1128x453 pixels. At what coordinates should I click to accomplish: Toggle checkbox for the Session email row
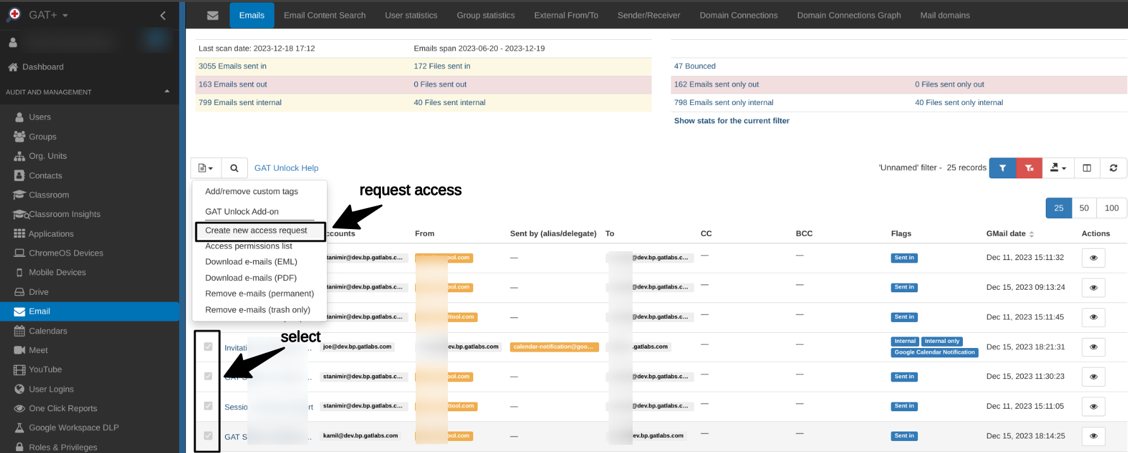coord(208,406)
